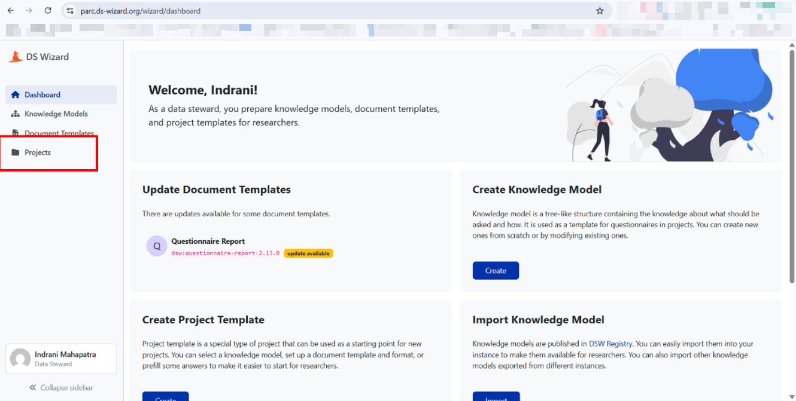Click the DS Wizard logo icon
Screen dimensions: 796x401
[x=16, y=57]
